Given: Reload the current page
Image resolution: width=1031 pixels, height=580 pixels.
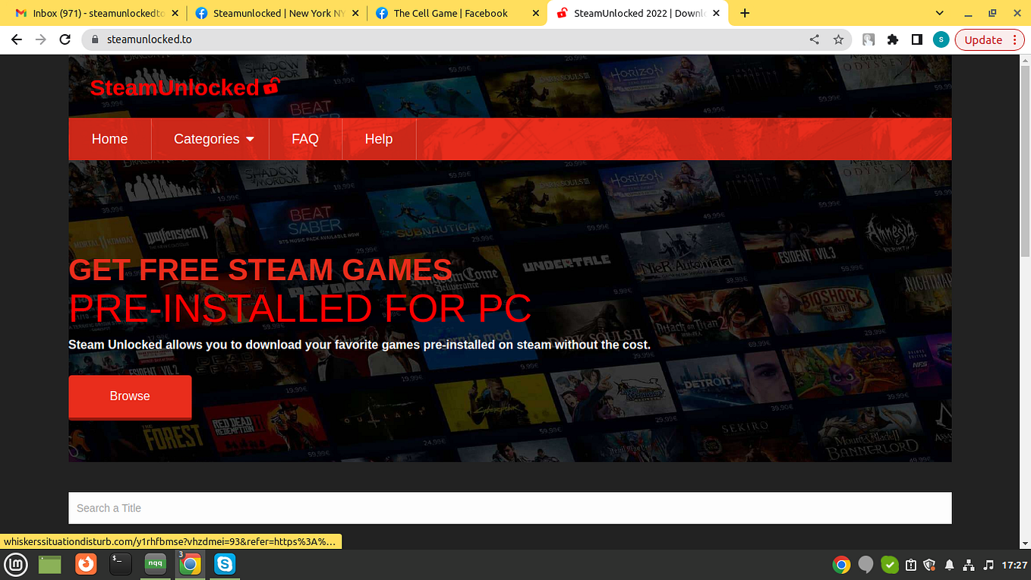Looking at the screenshot, I should 65,39.
